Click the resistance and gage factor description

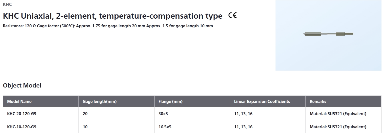(x=108, y=26)
